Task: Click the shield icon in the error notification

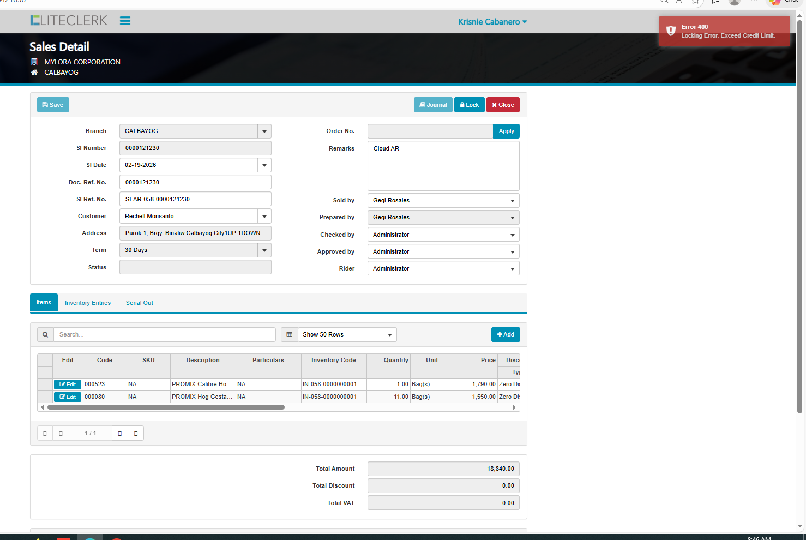Action: coord(671,31)
